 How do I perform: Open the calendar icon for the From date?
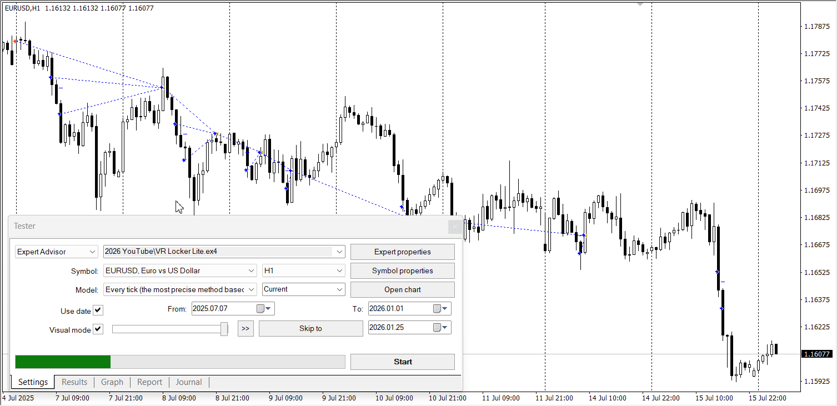coord(260,308)
